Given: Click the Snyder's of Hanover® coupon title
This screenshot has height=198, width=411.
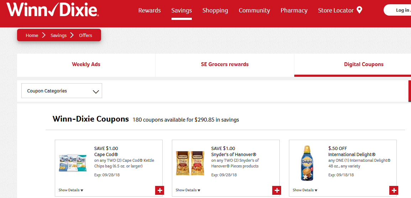Looking at the screenshot, I should coord(233,155).
